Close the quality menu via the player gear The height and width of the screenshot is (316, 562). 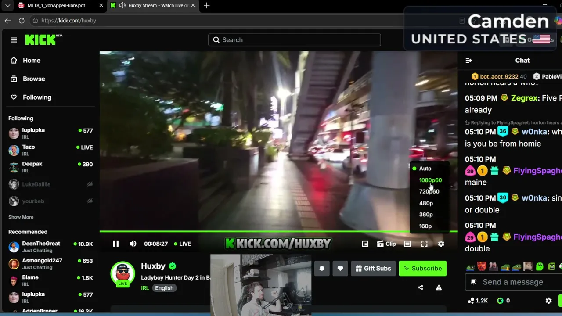pos(441,244)
